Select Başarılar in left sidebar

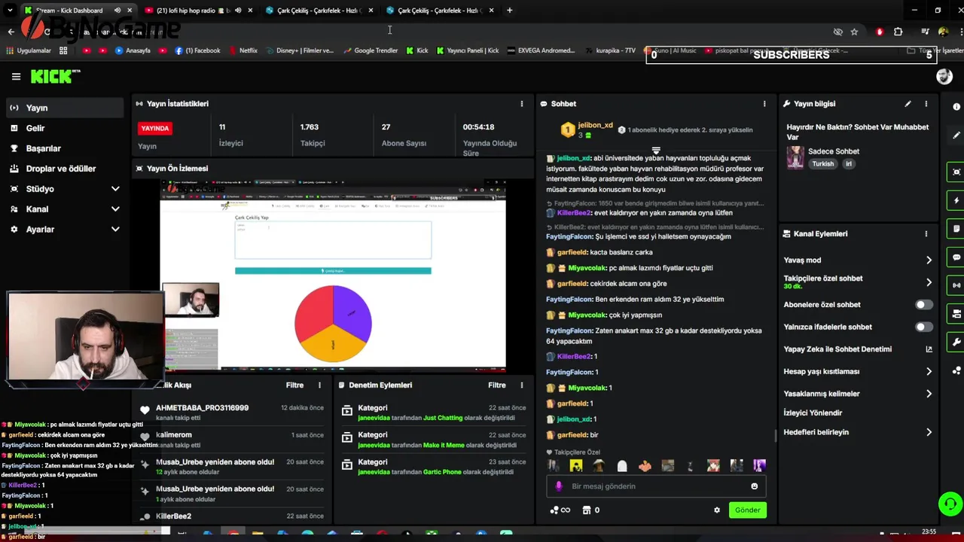(63, 149)
